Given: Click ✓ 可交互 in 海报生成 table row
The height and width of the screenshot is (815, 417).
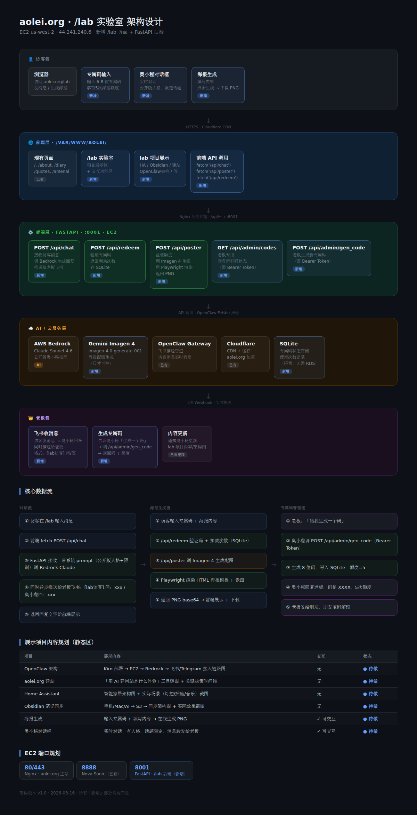Looking at the screenshot, I should click(x=326, y=719).
